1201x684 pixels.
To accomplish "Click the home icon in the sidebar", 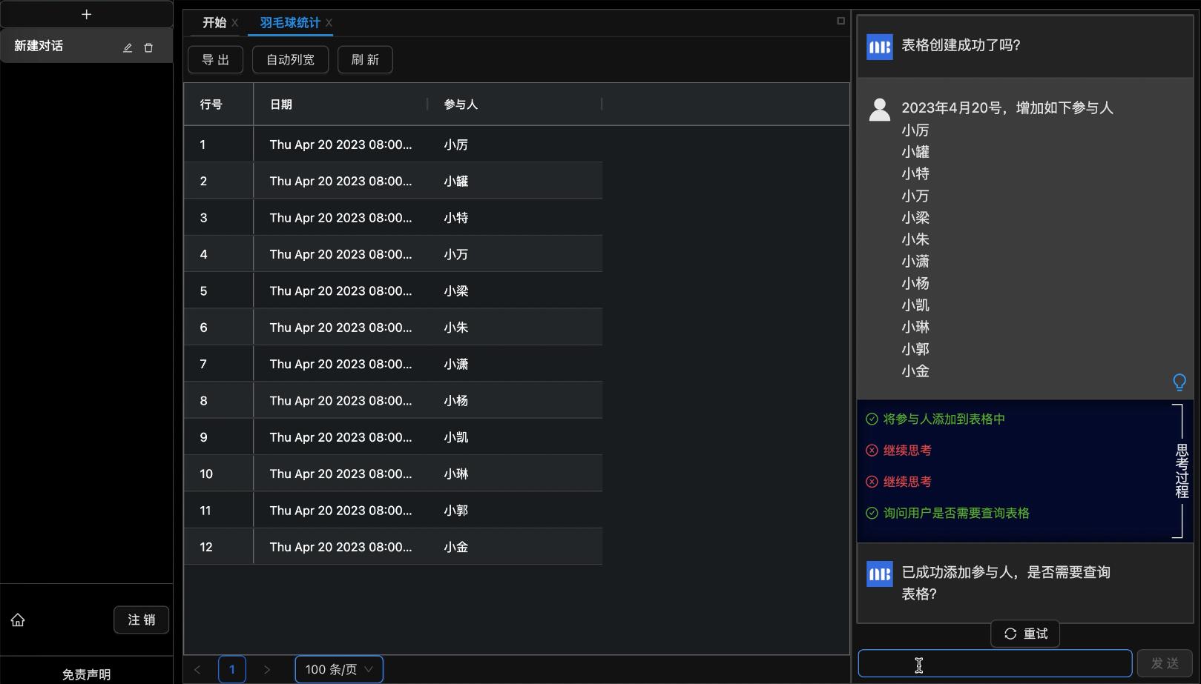I will [18, 620].
